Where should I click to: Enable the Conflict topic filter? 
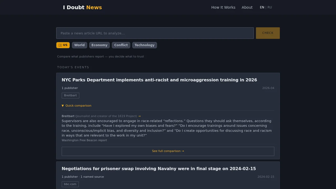click(121, 45)
